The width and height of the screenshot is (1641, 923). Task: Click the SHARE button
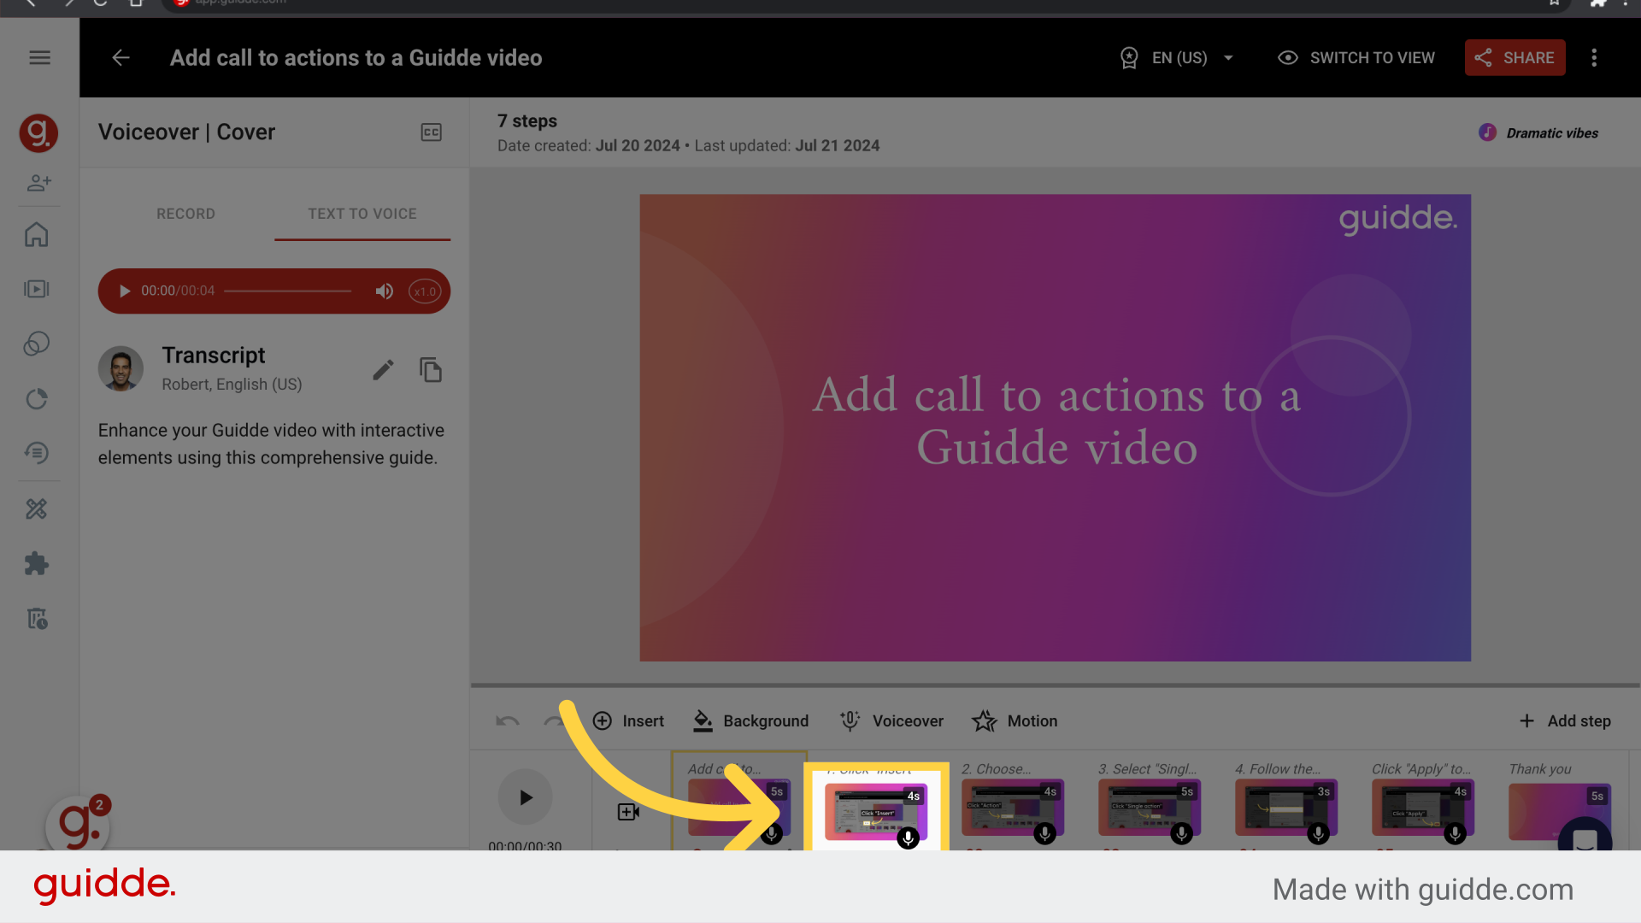point(1515,57)
